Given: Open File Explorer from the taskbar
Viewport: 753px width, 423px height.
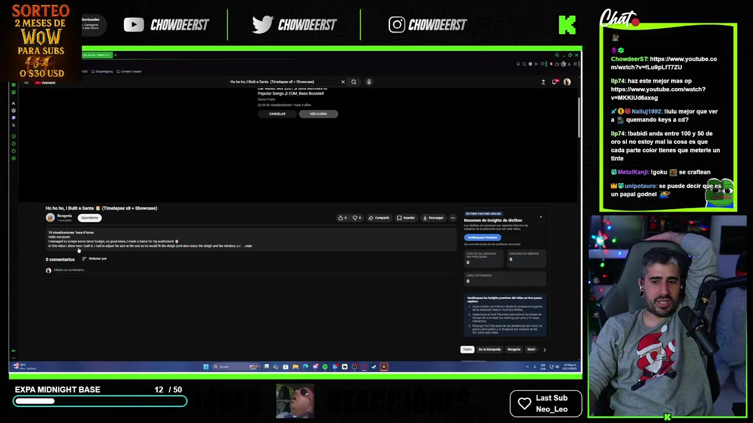Looking at the screenshot, I should [x=295, y=367].
